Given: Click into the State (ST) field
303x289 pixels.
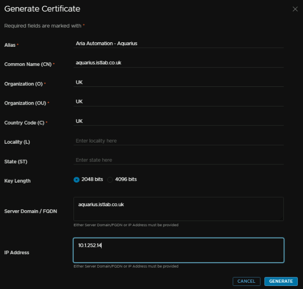Looking at the screenshot, I should pyautogui.click(x=179, y=160).
